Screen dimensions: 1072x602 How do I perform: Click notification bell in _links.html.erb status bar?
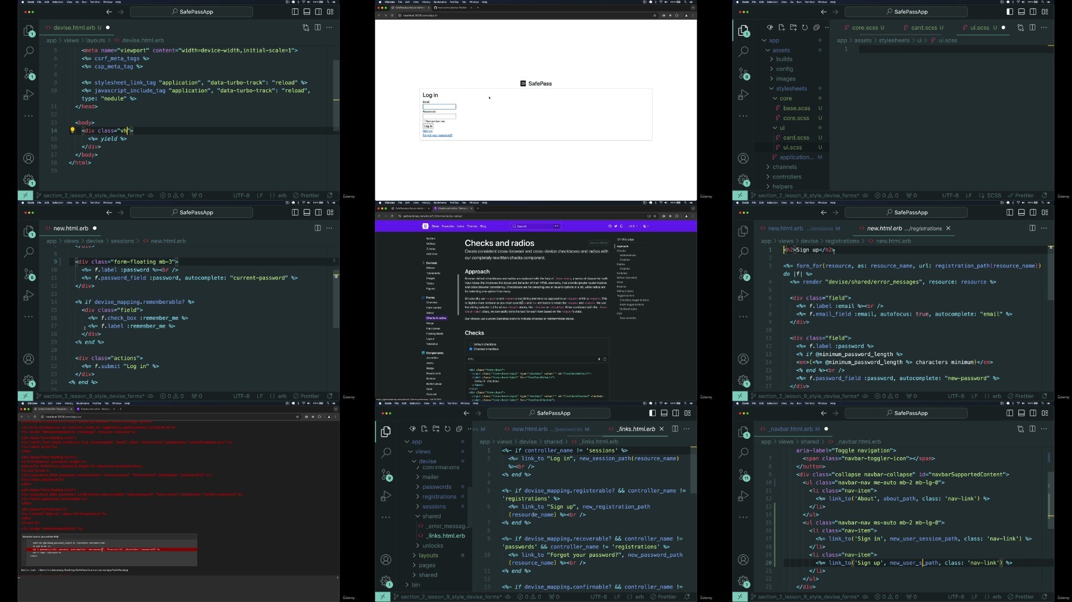point(687,597)
